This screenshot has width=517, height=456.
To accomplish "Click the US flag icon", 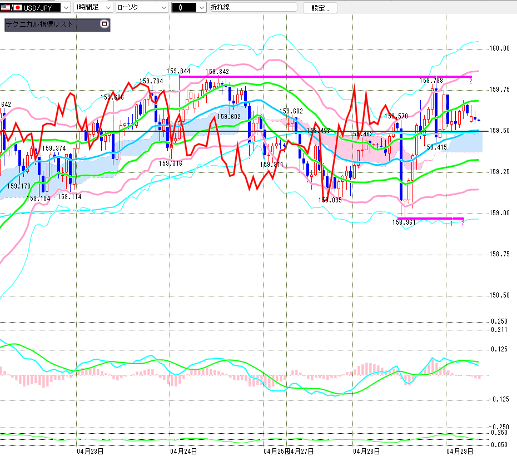I will tap(5, 7).
